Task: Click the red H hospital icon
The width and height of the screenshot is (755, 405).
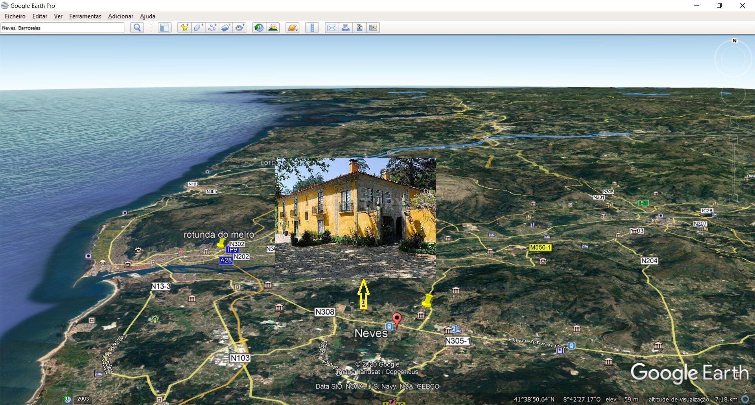Action: coord(180,252)
